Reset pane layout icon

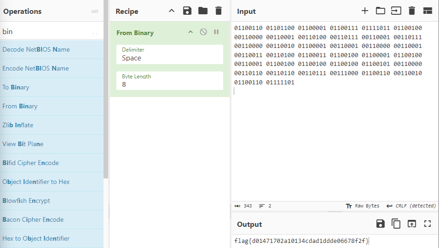[427, 11]
